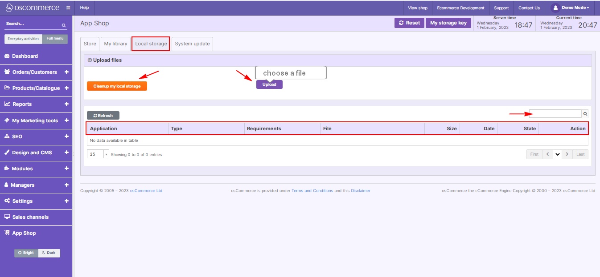Open the System update tab
Viewport: 600px width, 277px height.
(x=192, y=44)
